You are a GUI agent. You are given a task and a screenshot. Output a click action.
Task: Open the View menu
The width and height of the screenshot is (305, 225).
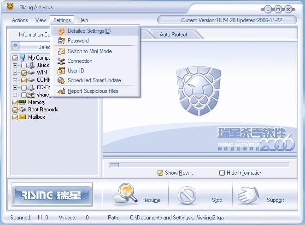point(41,20)
